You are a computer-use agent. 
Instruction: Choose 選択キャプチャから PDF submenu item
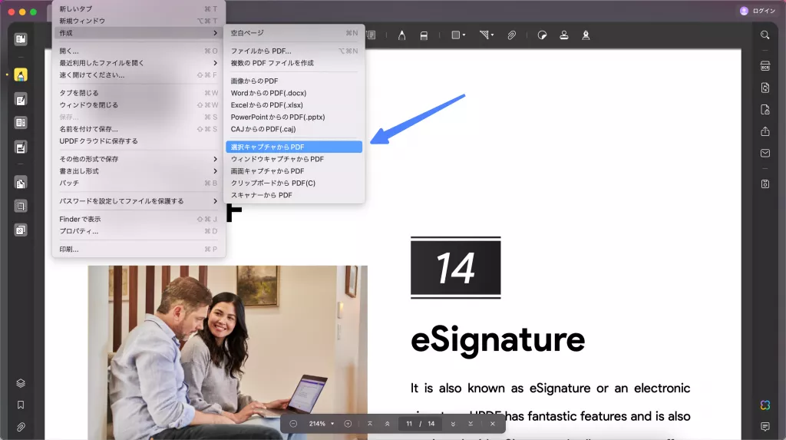294,147
